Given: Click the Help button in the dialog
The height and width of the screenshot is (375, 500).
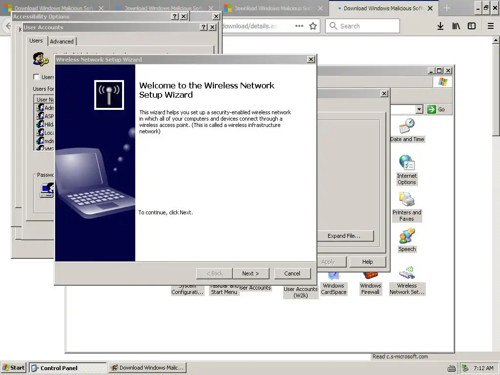Looking at the screenshot, I should coord(367,262).
